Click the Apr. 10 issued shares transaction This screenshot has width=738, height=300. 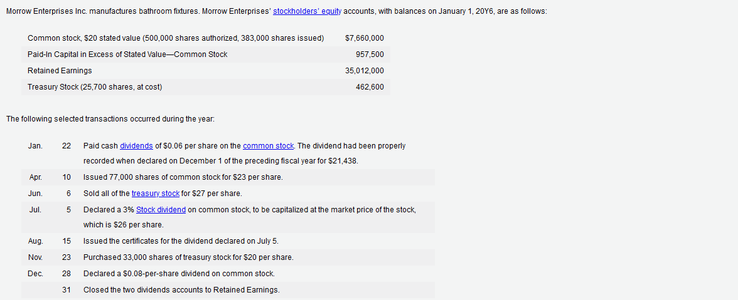pos(228,177)
